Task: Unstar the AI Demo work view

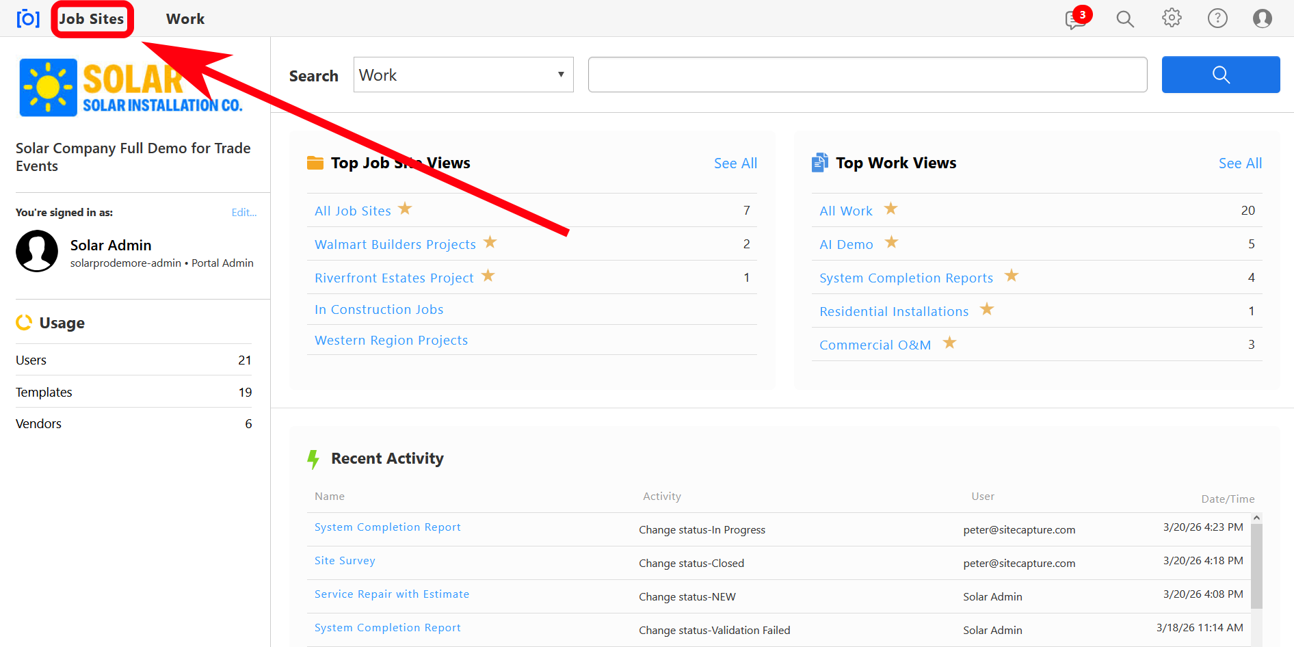Action: (x=891, y=242)
